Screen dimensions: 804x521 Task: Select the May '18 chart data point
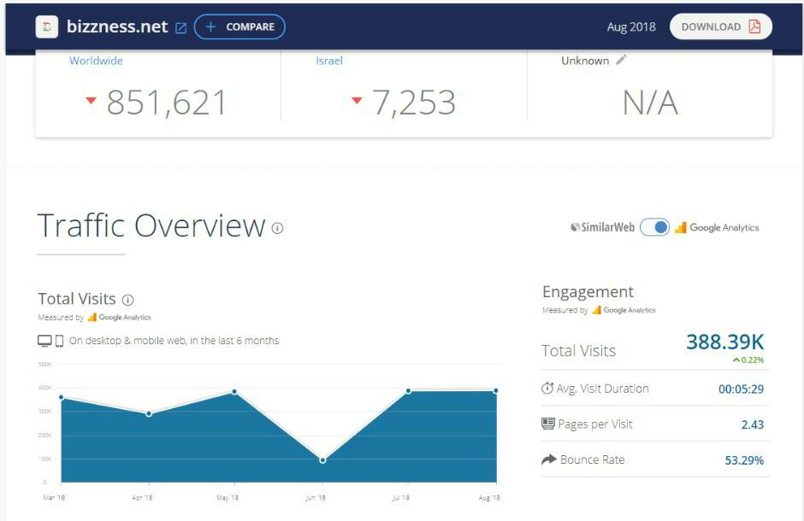point(234,392)
